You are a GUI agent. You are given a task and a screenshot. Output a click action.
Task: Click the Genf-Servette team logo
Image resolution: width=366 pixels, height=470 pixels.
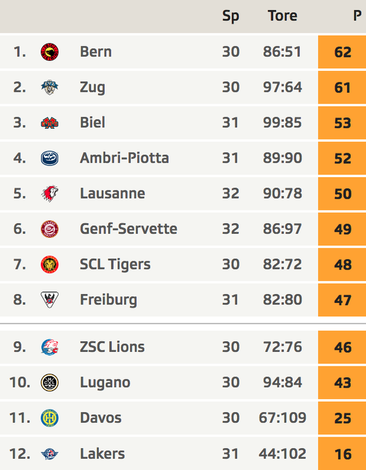50,229
